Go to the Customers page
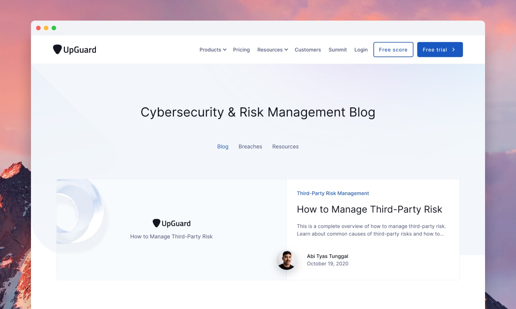Screen dimensions: 516x309 pyautogui.click(x=307, y=50)
